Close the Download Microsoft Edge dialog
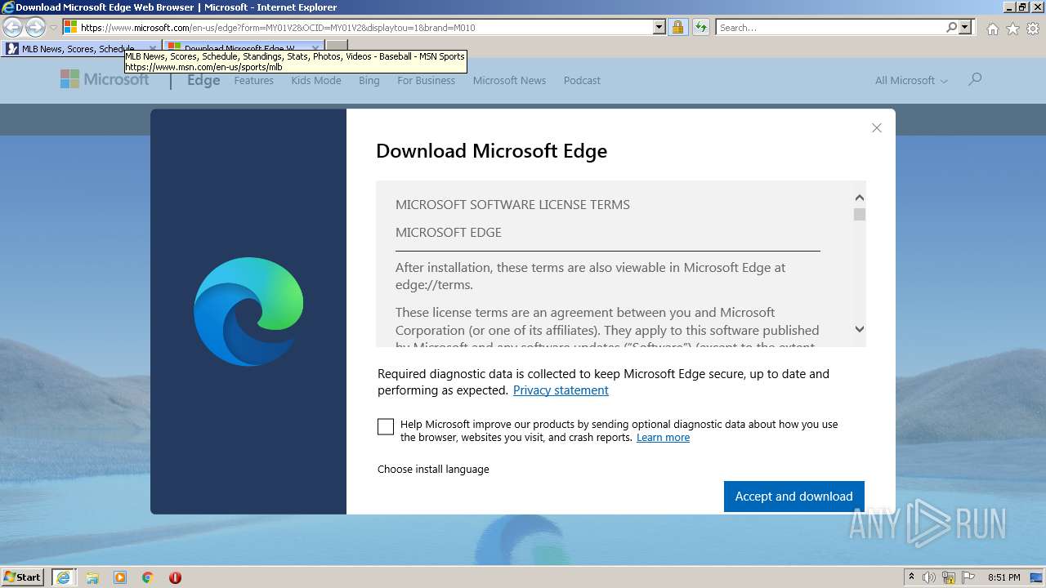1046x588 pixels. pos(877,127)
